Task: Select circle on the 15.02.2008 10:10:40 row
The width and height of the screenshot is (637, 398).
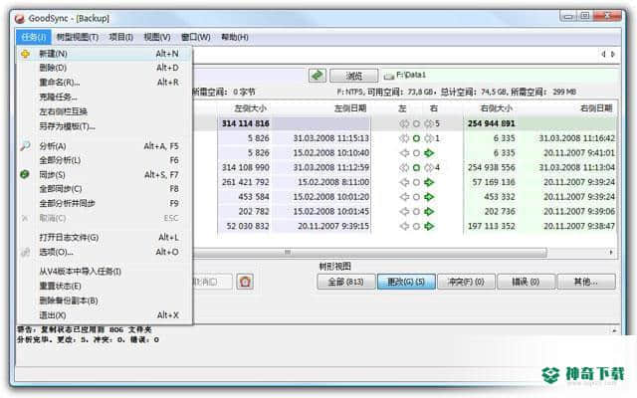Action: pyautogui.click(x=416, y=153)
